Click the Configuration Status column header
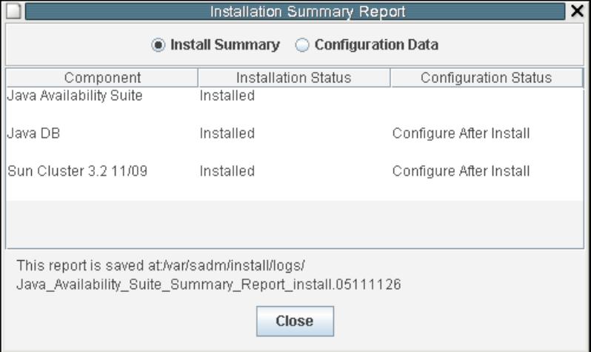Image resolution: width=591 pixels, height=352 pixels. (487, 78)
